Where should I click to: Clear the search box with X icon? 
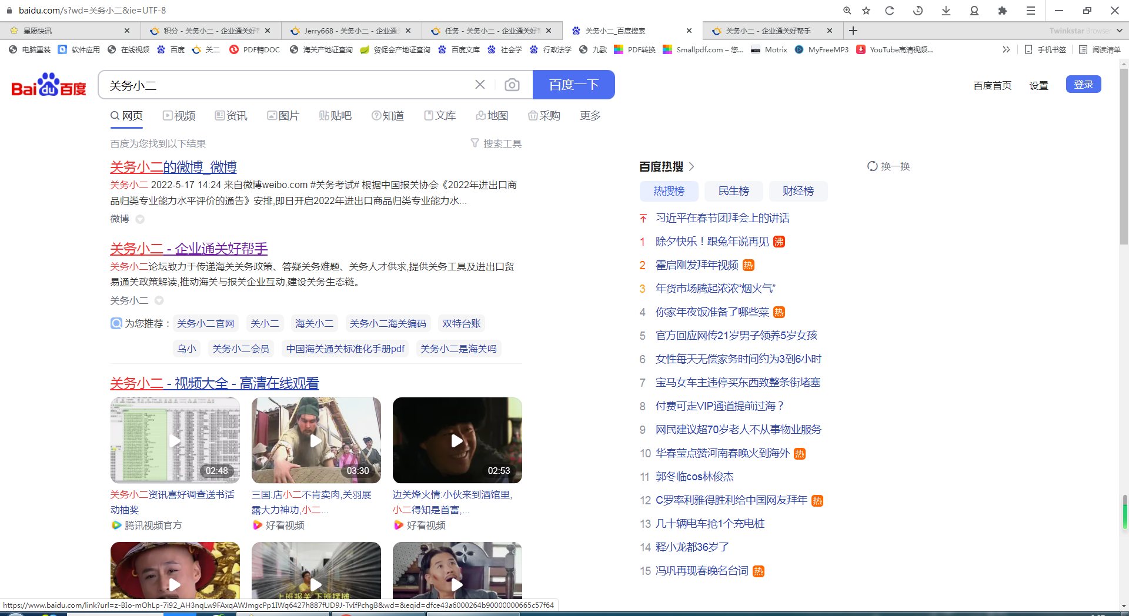480,85
